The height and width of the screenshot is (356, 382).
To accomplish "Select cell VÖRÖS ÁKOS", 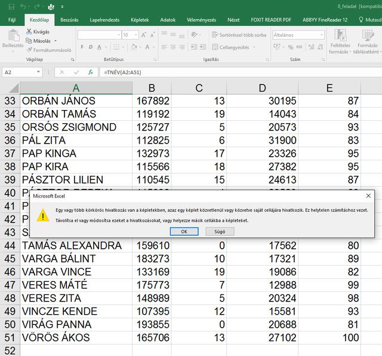I will (x=76, y=337).
